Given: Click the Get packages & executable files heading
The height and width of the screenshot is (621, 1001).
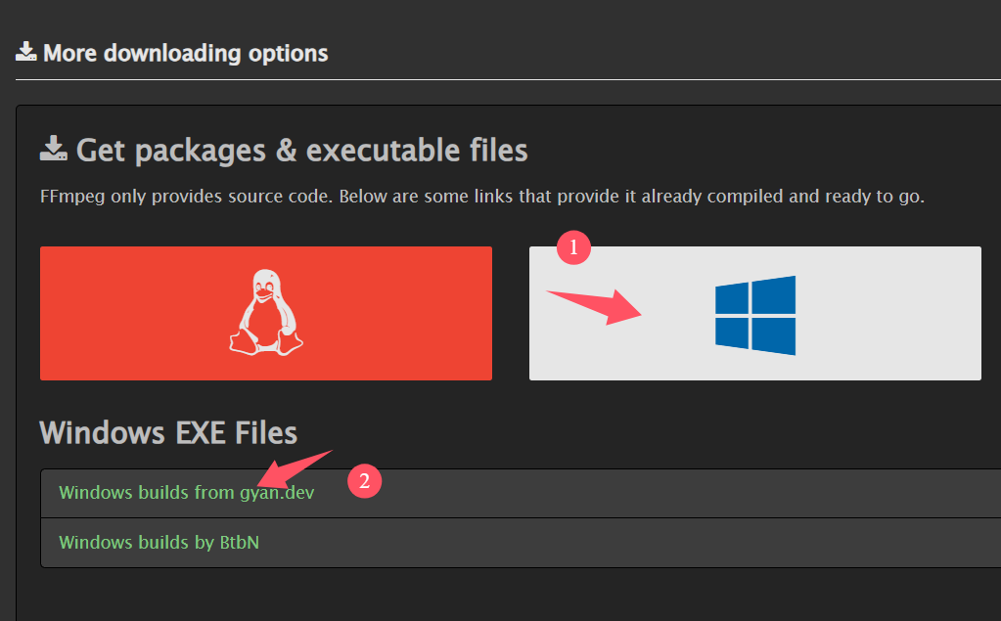Looking at the screenshot, I should (x=302, y=151).
